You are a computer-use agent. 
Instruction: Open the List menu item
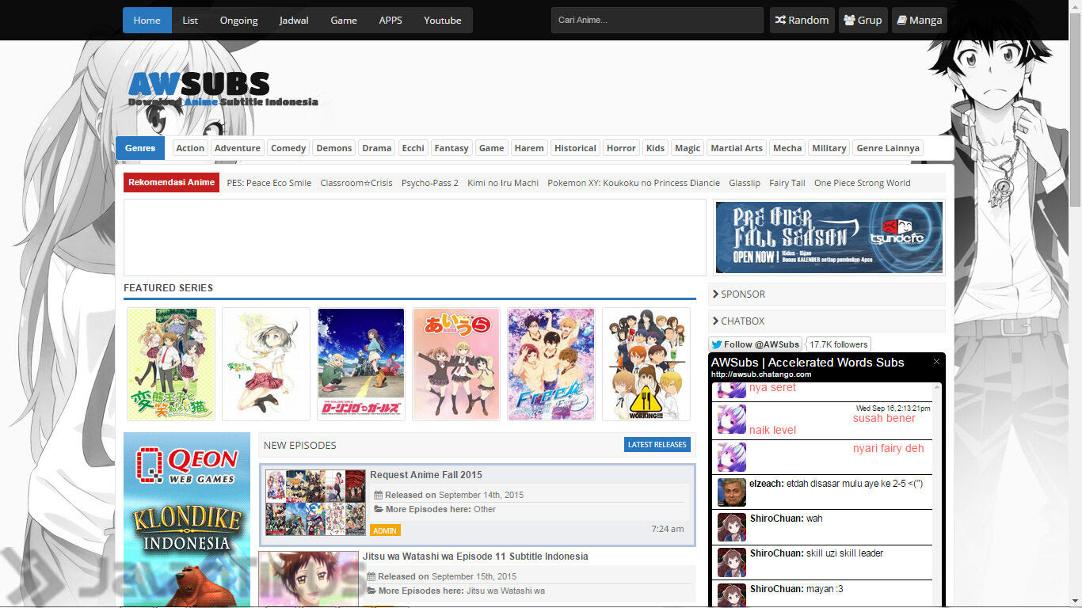[190, 20]
